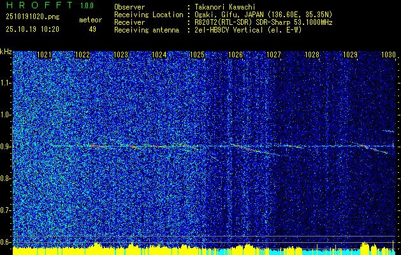The height and width of the screenshot is (255, 401).
Task: Click the yellow signal peak near 1029
Action: [x=365, y=248]
